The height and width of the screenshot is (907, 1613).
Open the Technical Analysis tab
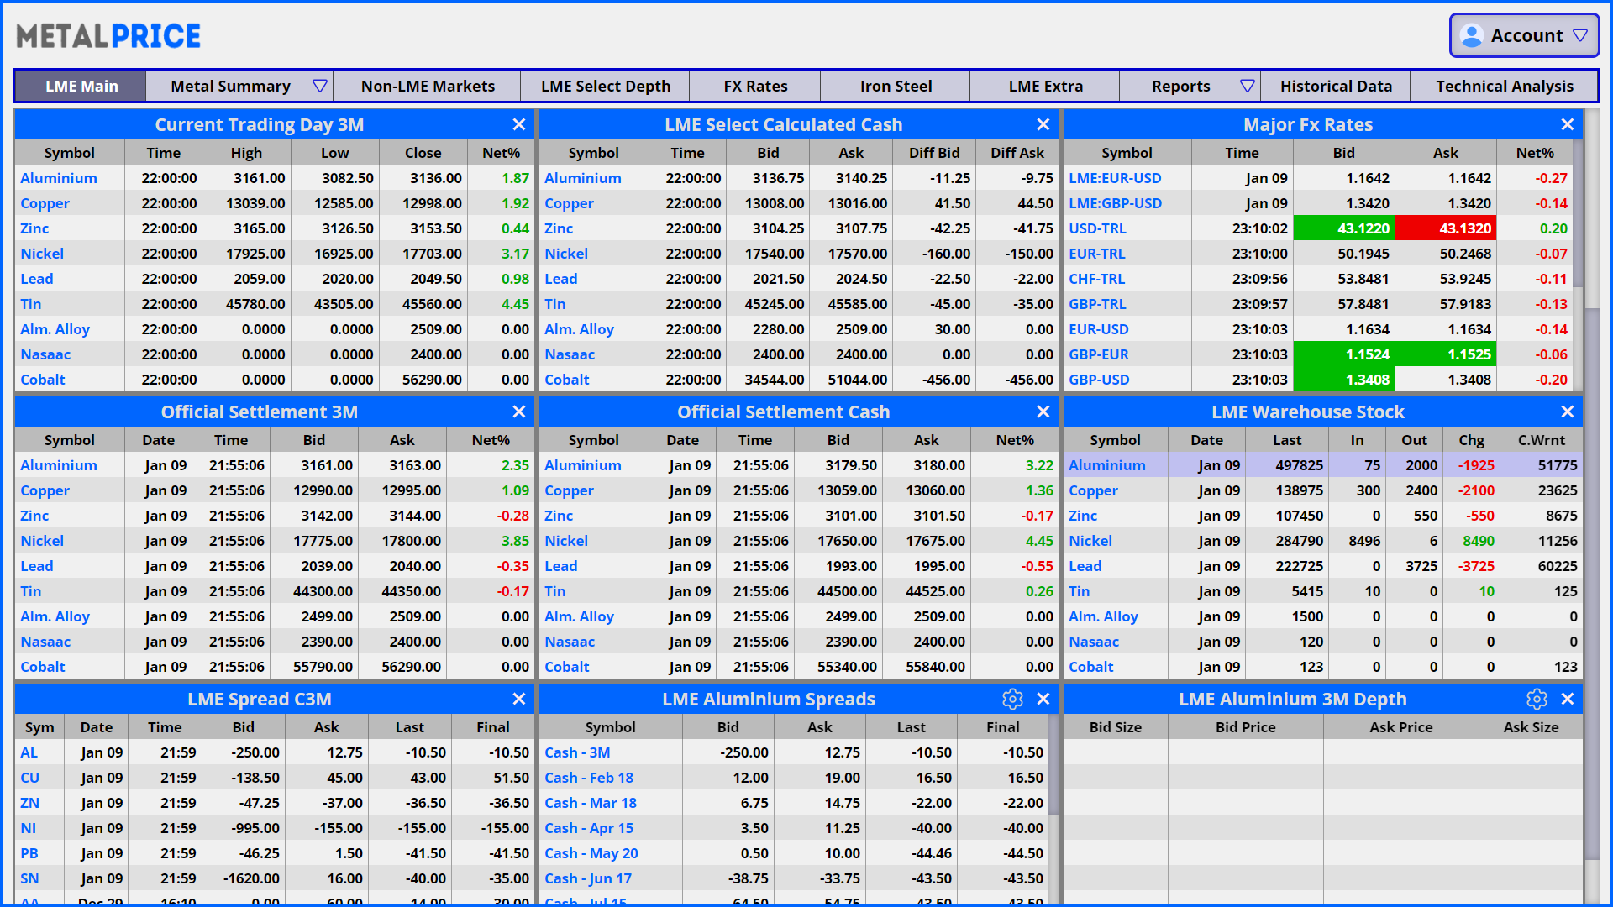[1504, 86]
